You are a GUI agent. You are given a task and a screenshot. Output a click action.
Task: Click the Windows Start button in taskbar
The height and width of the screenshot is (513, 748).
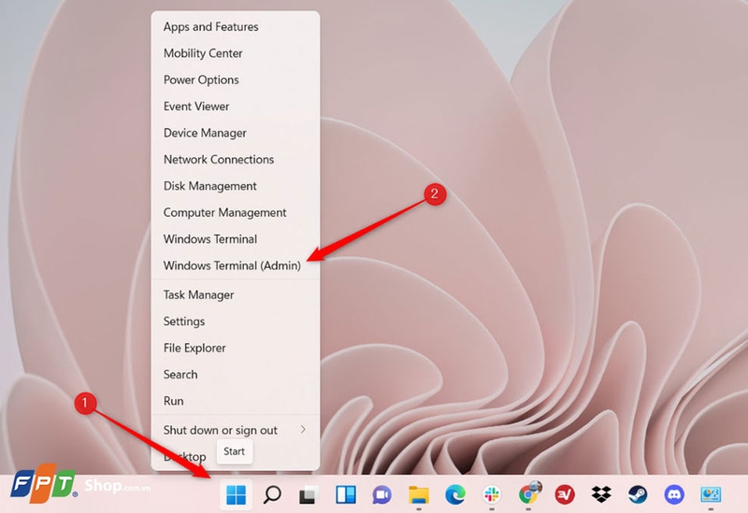237,495
